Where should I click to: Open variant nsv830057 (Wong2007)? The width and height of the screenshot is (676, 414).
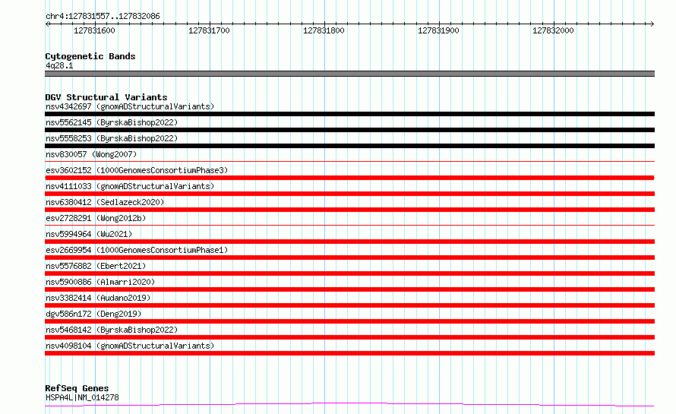pyautogui.click(x=91, y=154)
